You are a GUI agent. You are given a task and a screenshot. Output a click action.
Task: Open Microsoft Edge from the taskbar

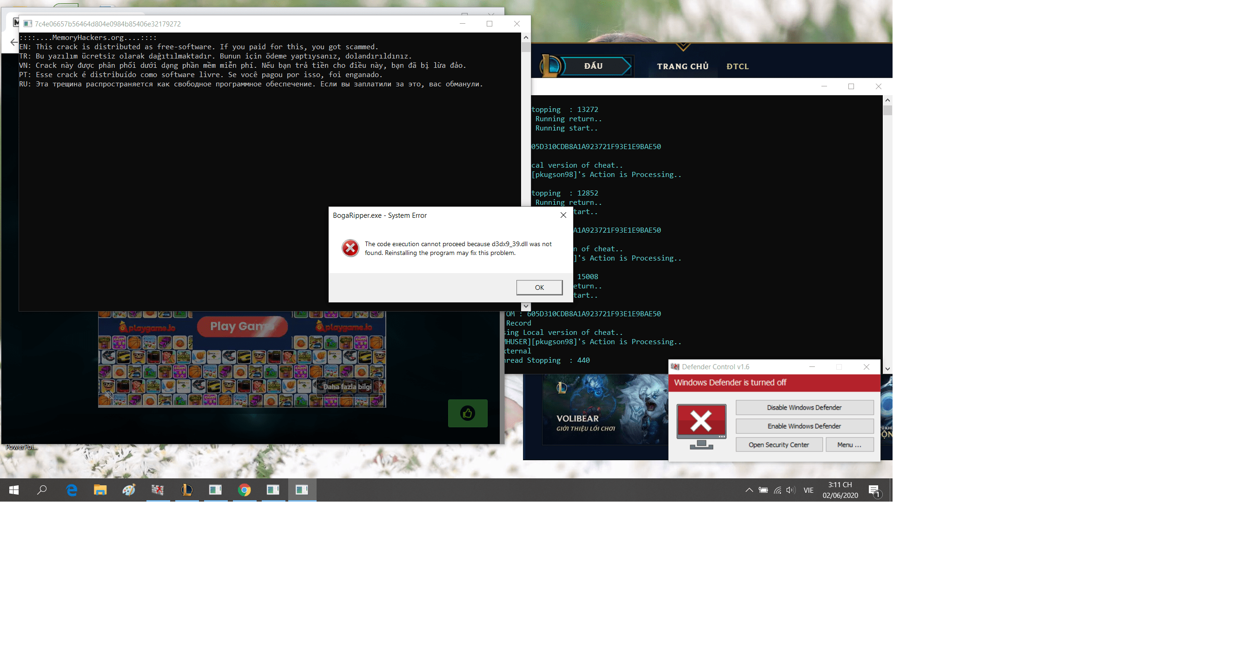point(72,490)
